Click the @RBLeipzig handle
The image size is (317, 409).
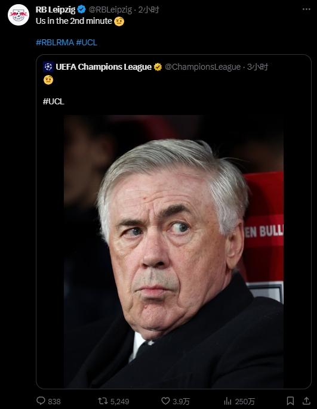tap(110, 10)
